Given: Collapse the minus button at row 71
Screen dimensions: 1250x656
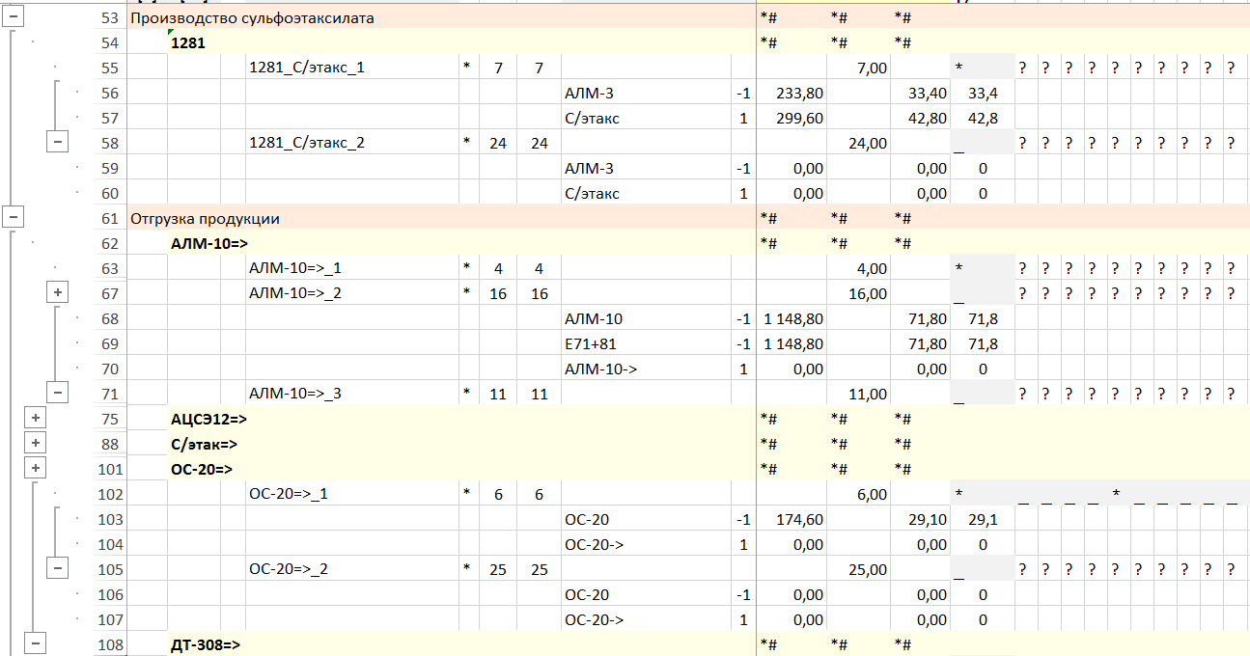Looking at the screenshot, I should [x=57, y=394].
